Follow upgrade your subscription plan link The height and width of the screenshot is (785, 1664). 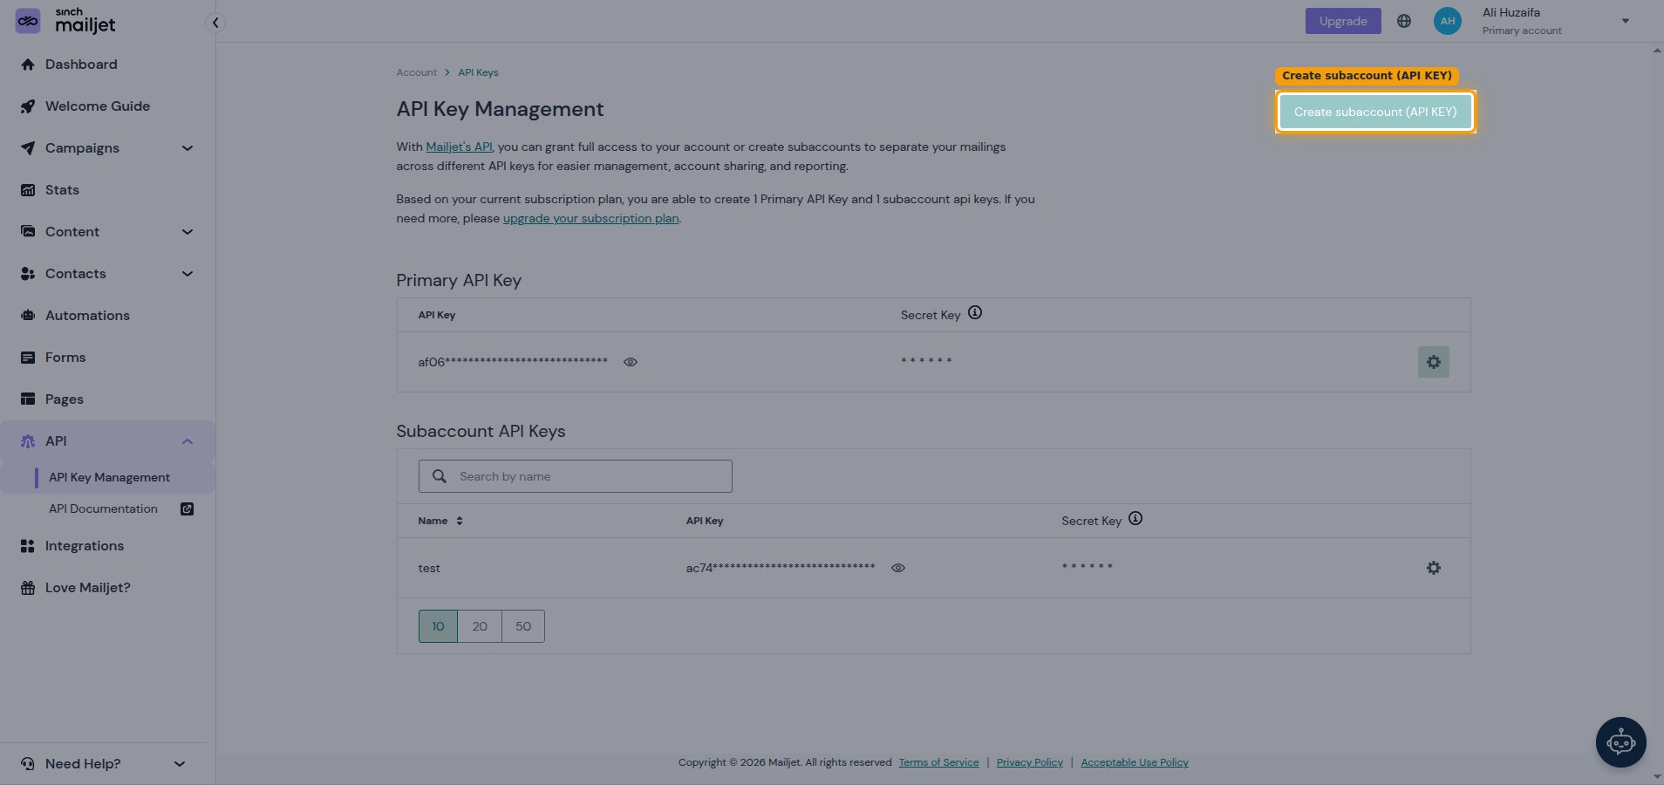(x=590, y=218)
